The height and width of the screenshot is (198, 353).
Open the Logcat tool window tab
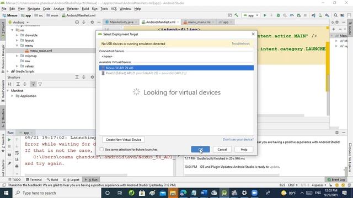(x=71, y=180)
